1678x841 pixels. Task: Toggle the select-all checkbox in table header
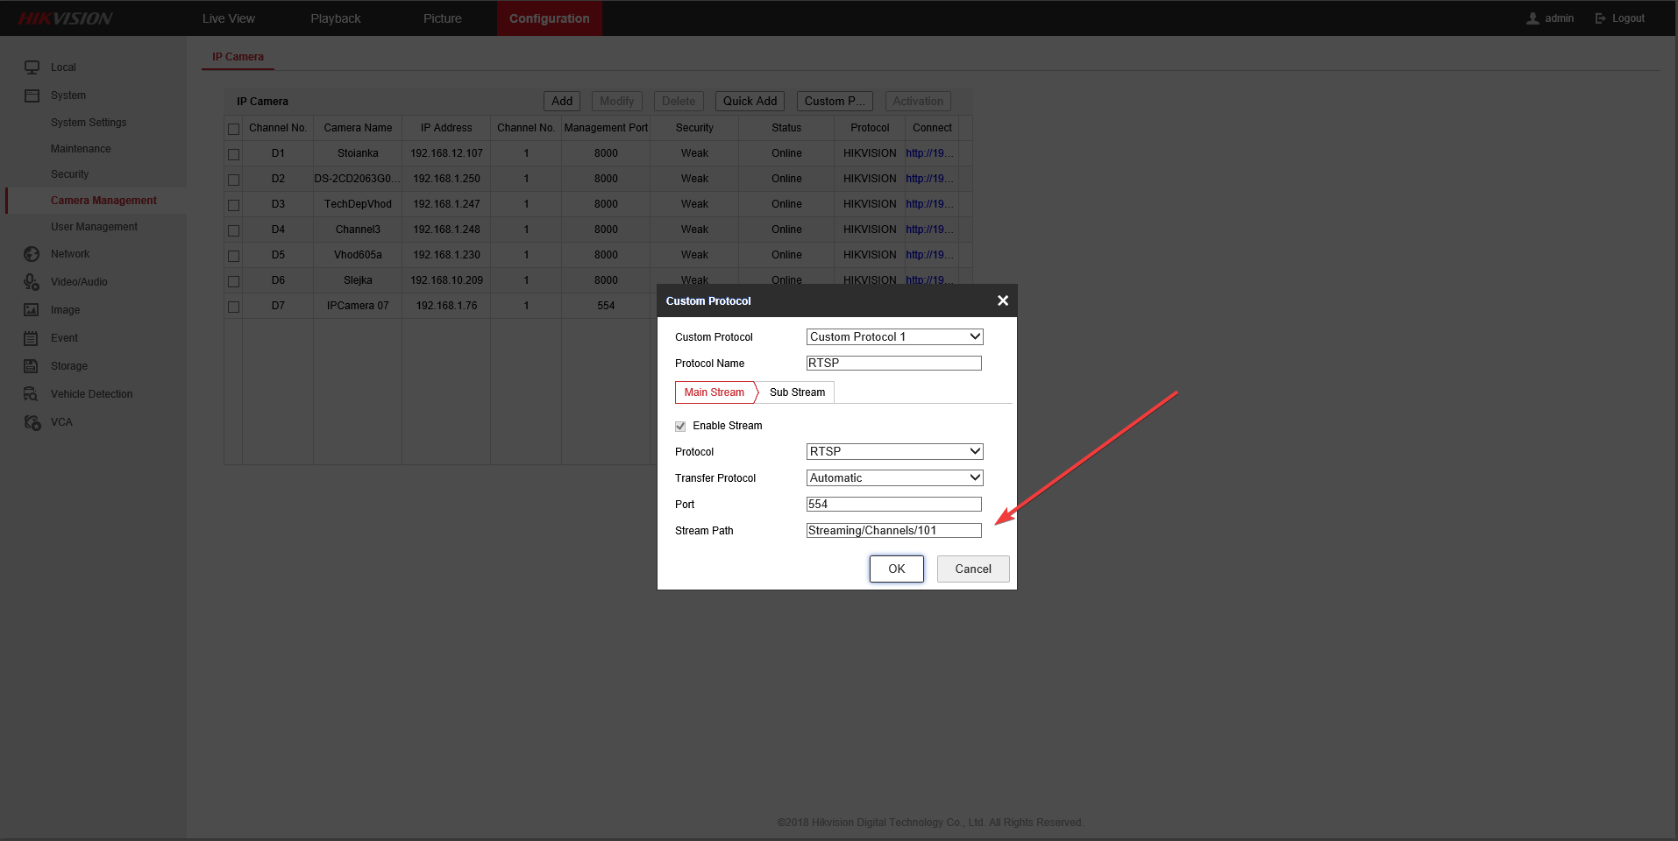234,129
